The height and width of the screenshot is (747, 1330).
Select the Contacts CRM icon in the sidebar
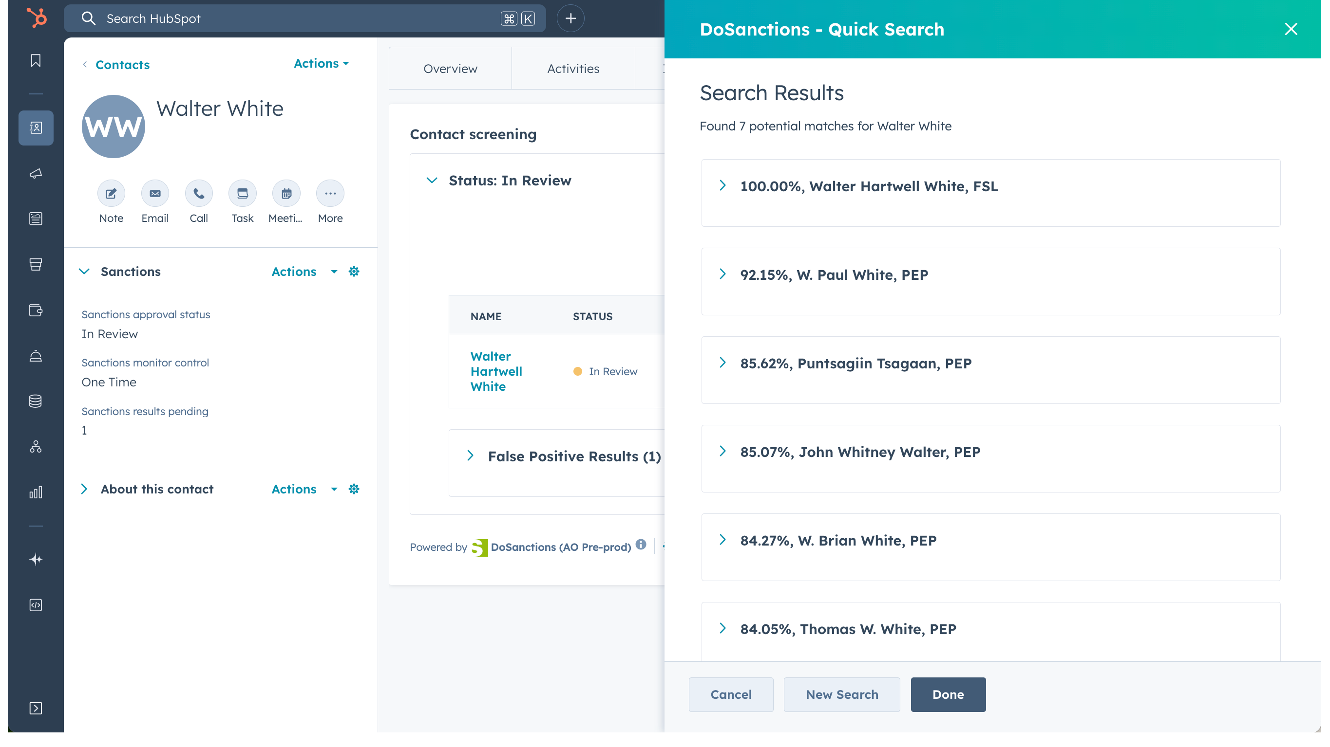click(36, 128)
